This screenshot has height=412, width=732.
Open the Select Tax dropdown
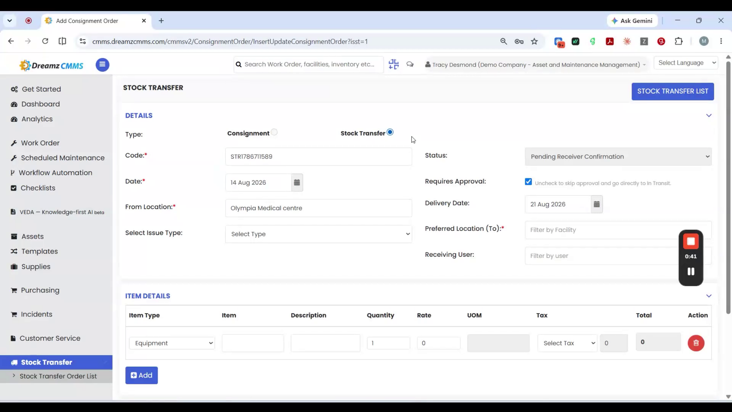(x=567, y=343)
